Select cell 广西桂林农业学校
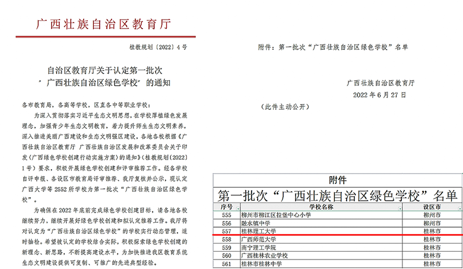The width and height of the screenshot is (463, 269). (321, 256)
